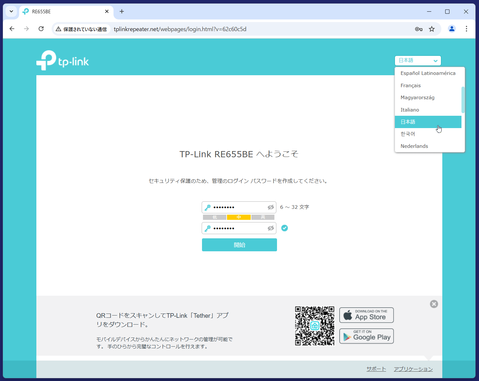Select the RE655BE tab
This screenshot has height=381, width=479.
point(66,12)
